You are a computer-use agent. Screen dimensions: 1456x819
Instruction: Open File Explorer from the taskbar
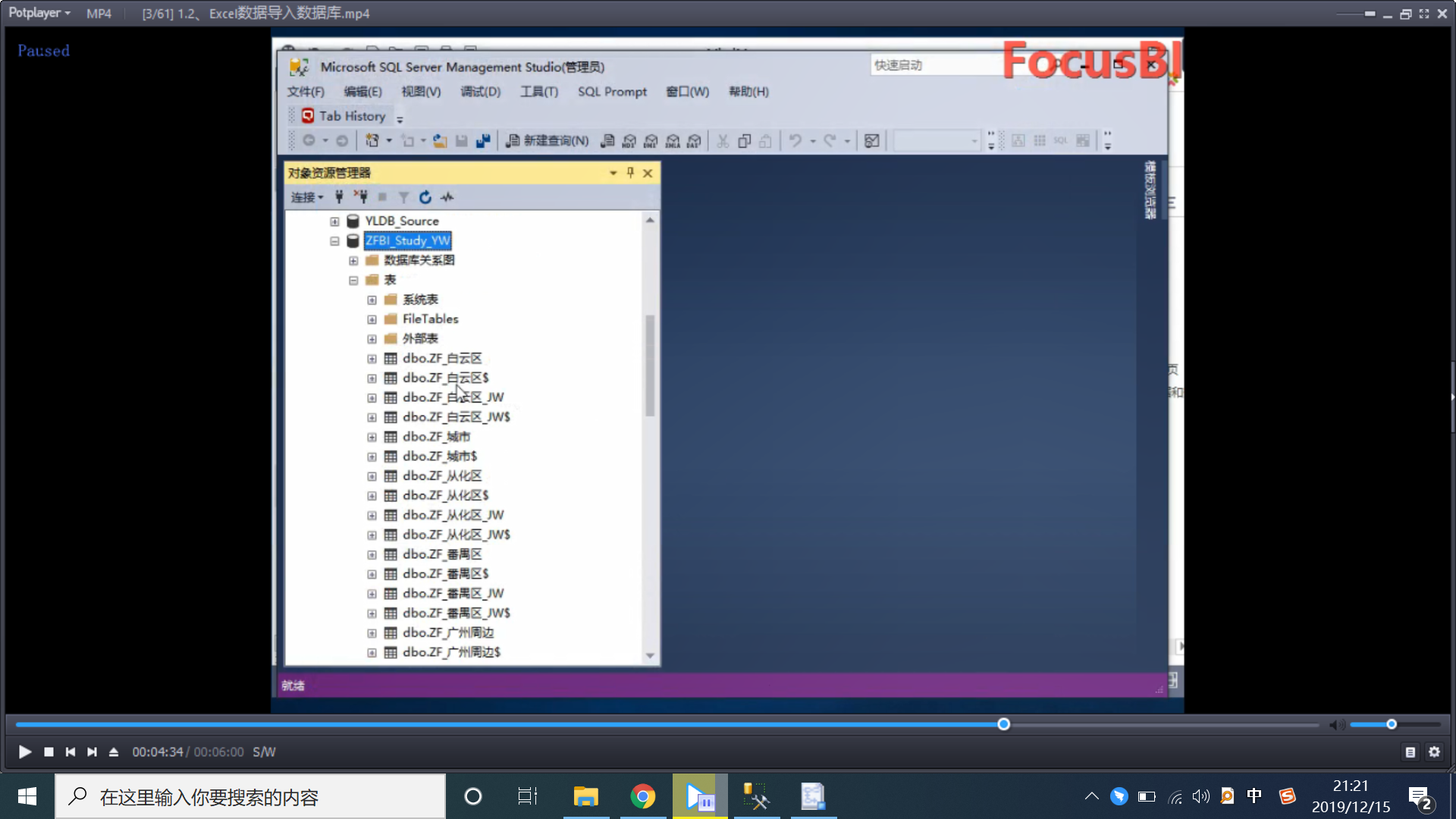click(585, 796)
